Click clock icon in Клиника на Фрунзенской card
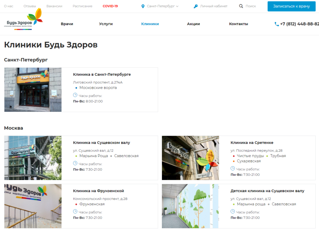The width and height of the screenshot is (319, 230). [x=75, y=212]
